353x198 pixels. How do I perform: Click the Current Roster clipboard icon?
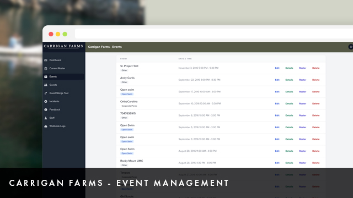click(x=46, y=68)
